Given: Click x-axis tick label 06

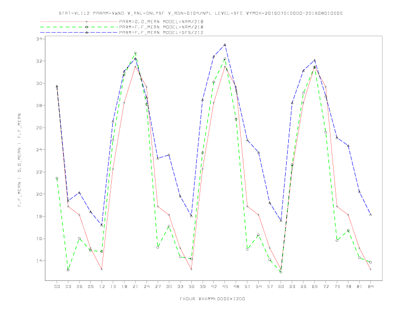Looking at the screenshot, I should [x=80, y=287].
